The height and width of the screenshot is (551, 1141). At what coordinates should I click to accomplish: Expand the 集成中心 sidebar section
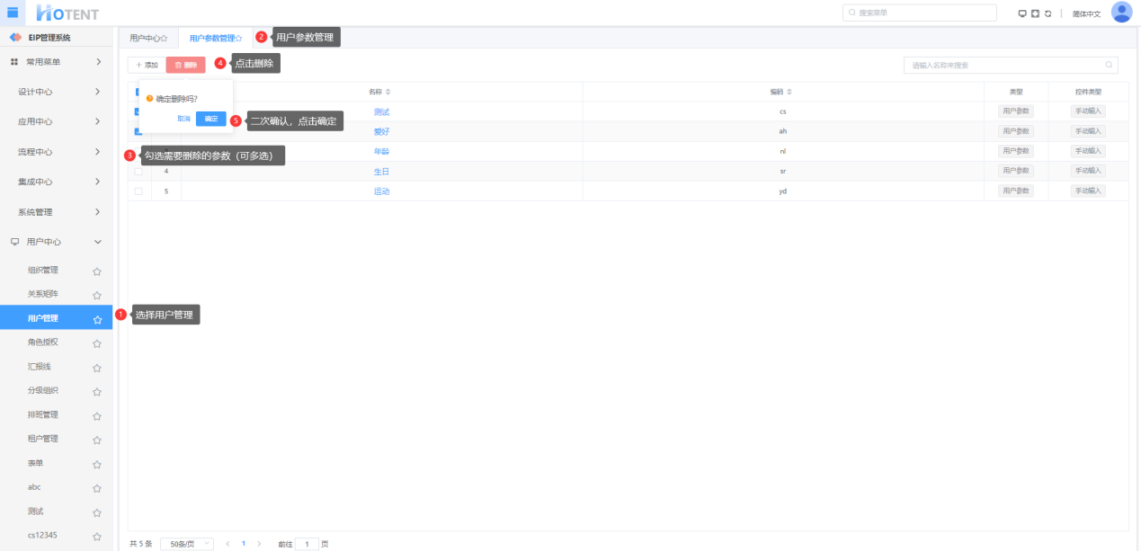coord(56,182)
